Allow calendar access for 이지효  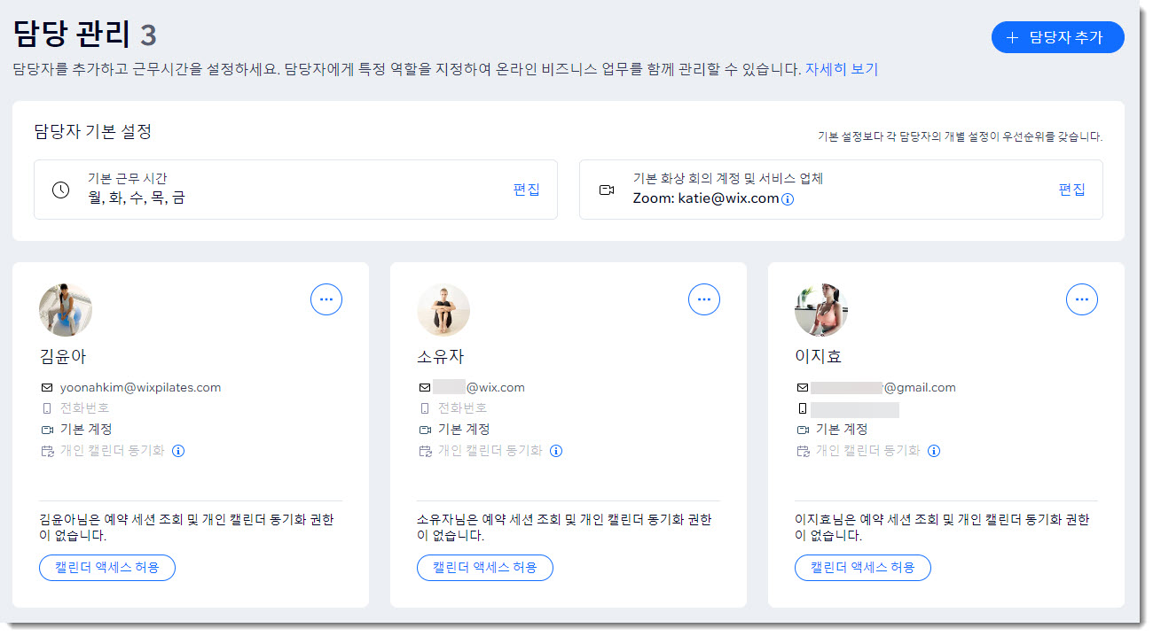pyautogui.click(x=862, y=567)
